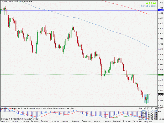Image resolution: width=164 pixels, height=123 pixels.
Task: Click the 0.8515 price axis label
Action: (161, 106)
